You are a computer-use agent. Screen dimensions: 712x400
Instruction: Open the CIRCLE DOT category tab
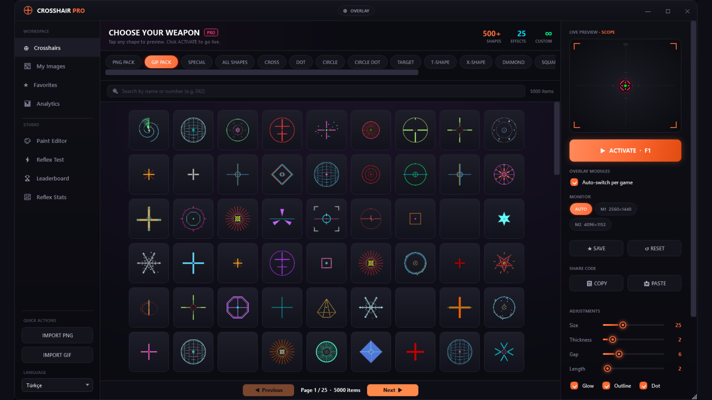[367, 62]
